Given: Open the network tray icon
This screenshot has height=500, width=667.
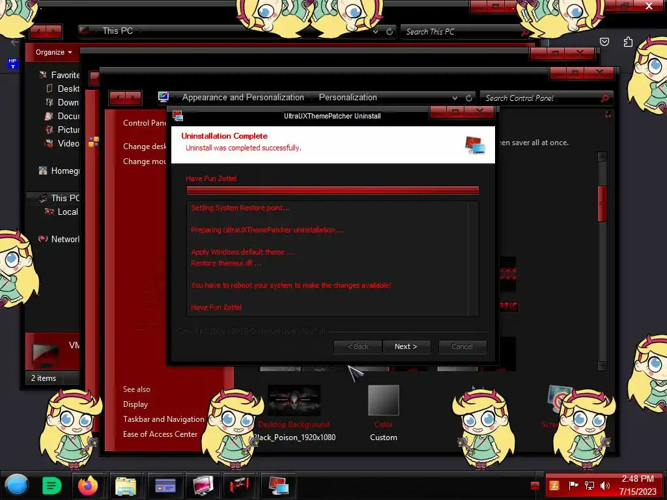Looking at the screenshot, I should tap(589, 485).
